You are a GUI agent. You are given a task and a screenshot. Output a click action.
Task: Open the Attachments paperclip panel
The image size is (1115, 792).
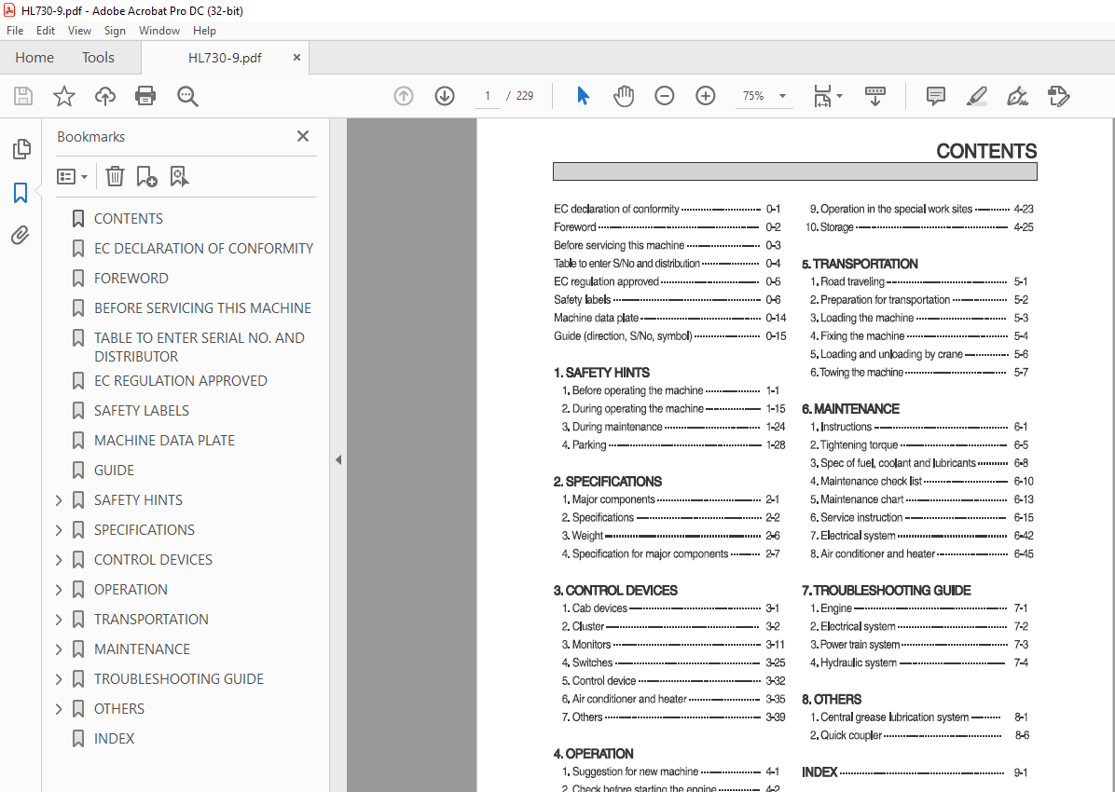21,236
